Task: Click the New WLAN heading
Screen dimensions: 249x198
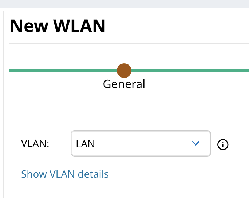Action: coord(58,26)
